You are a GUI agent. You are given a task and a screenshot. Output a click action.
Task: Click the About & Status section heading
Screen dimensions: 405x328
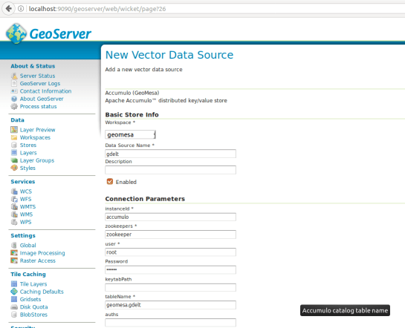tap(33, 66)
